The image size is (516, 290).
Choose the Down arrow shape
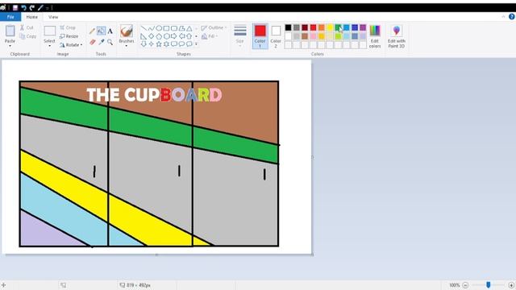click(x=144, y=43)
